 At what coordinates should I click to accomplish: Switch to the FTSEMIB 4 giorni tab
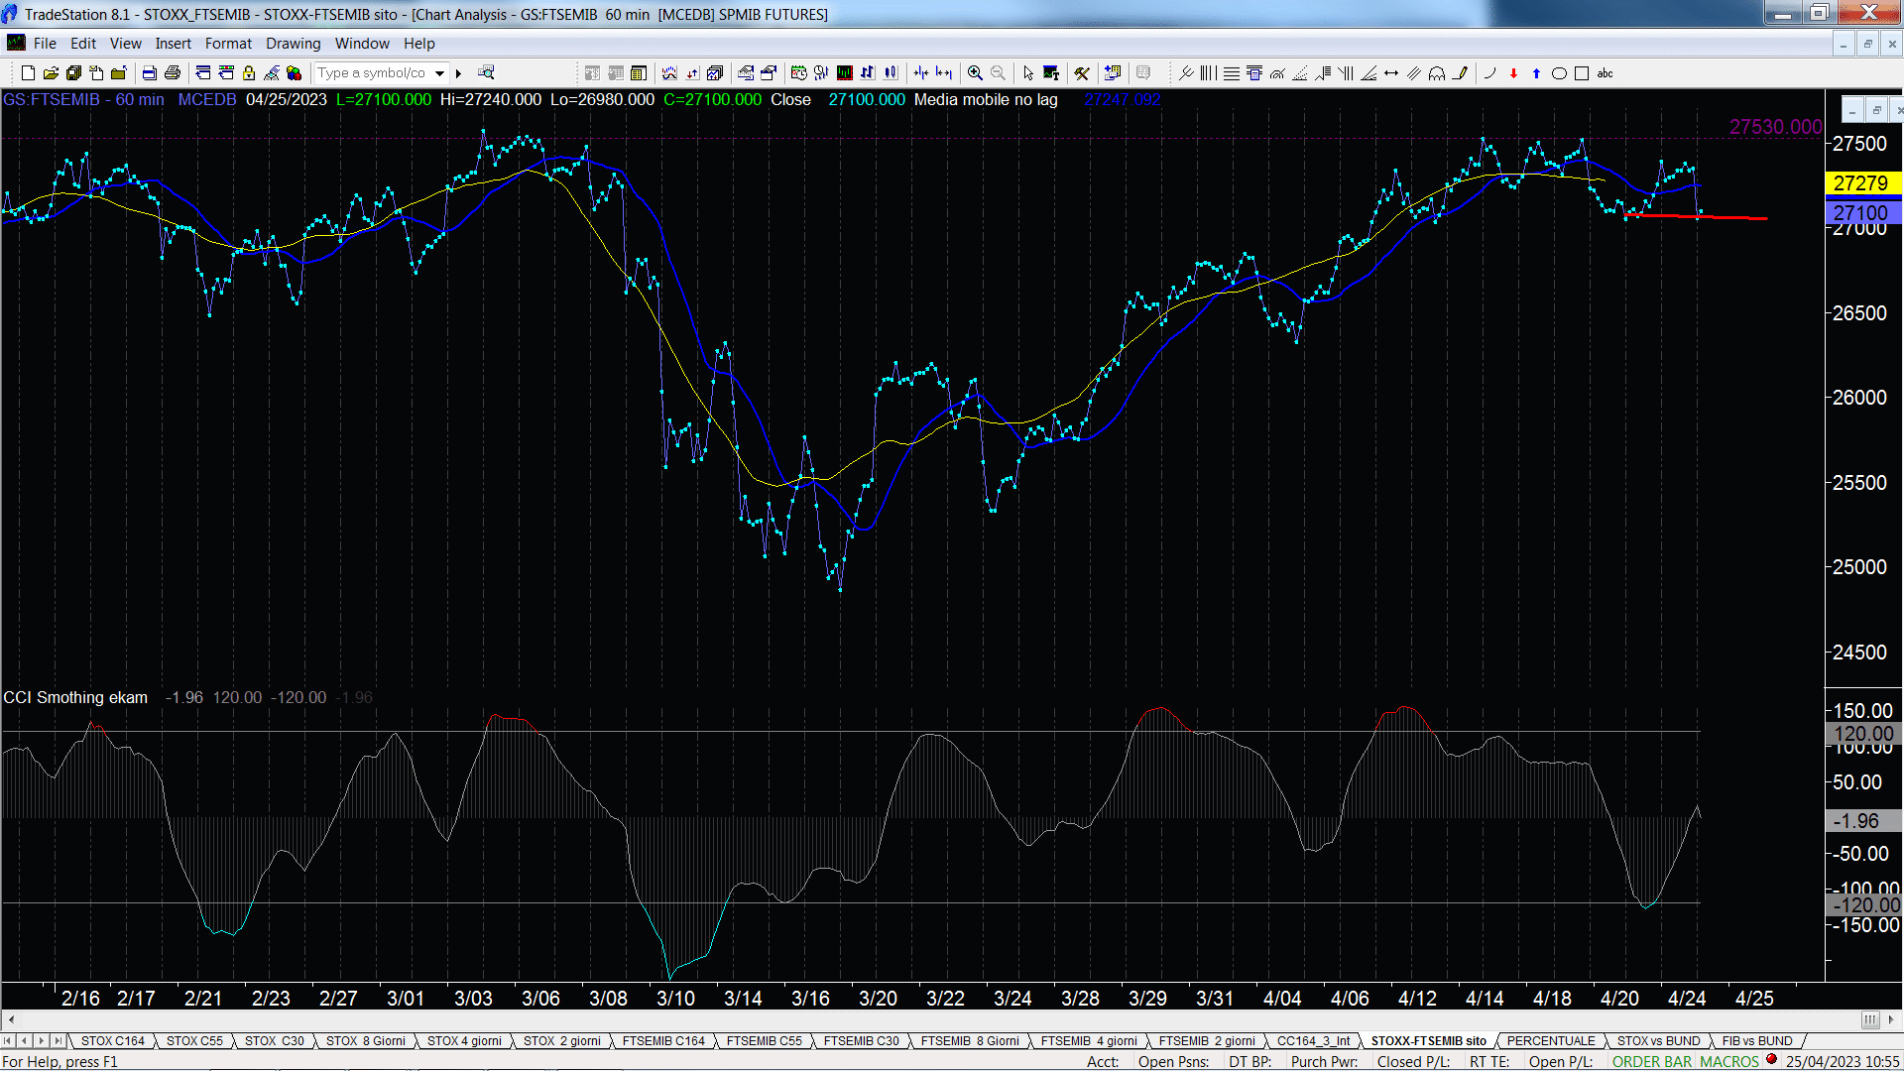tap(1089, 1040)
